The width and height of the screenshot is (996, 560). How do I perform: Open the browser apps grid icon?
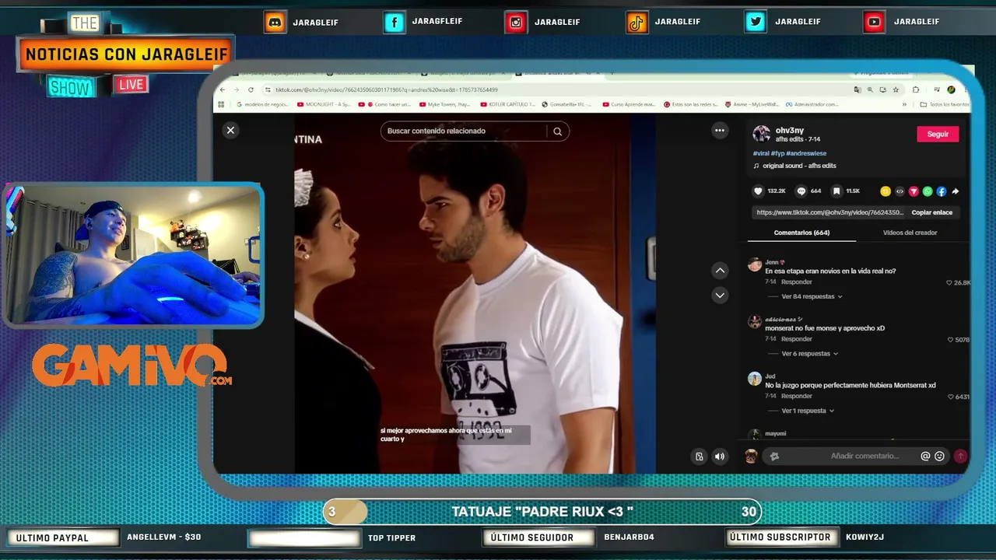(x=222, y=104)
